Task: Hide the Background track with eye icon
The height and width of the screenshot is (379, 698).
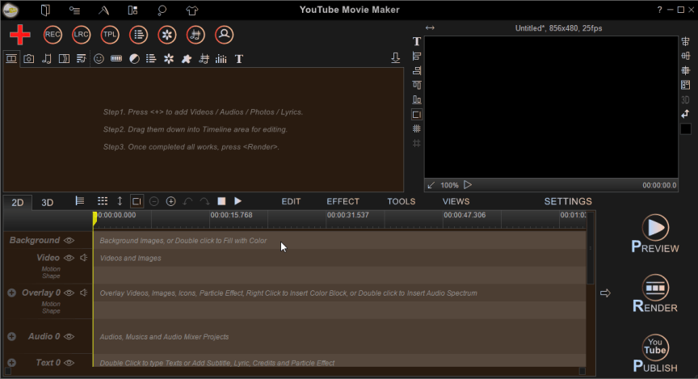Action: (x=69, y=240)
